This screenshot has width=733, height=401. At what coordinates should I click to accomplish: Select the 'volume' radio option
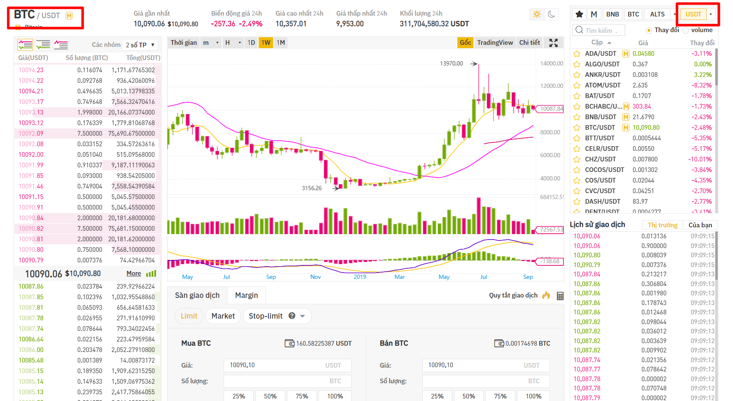[x=686, y=30]
